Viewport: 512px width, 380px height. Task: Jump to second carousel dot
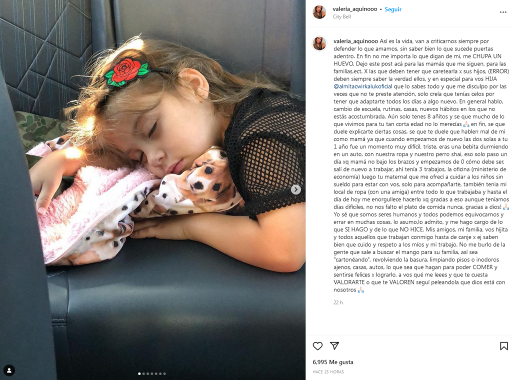(143, 373)
